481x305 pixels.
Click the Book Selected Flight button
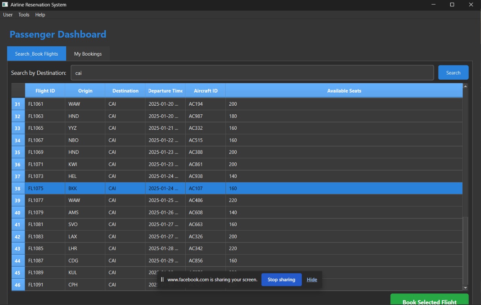point(429,301)
